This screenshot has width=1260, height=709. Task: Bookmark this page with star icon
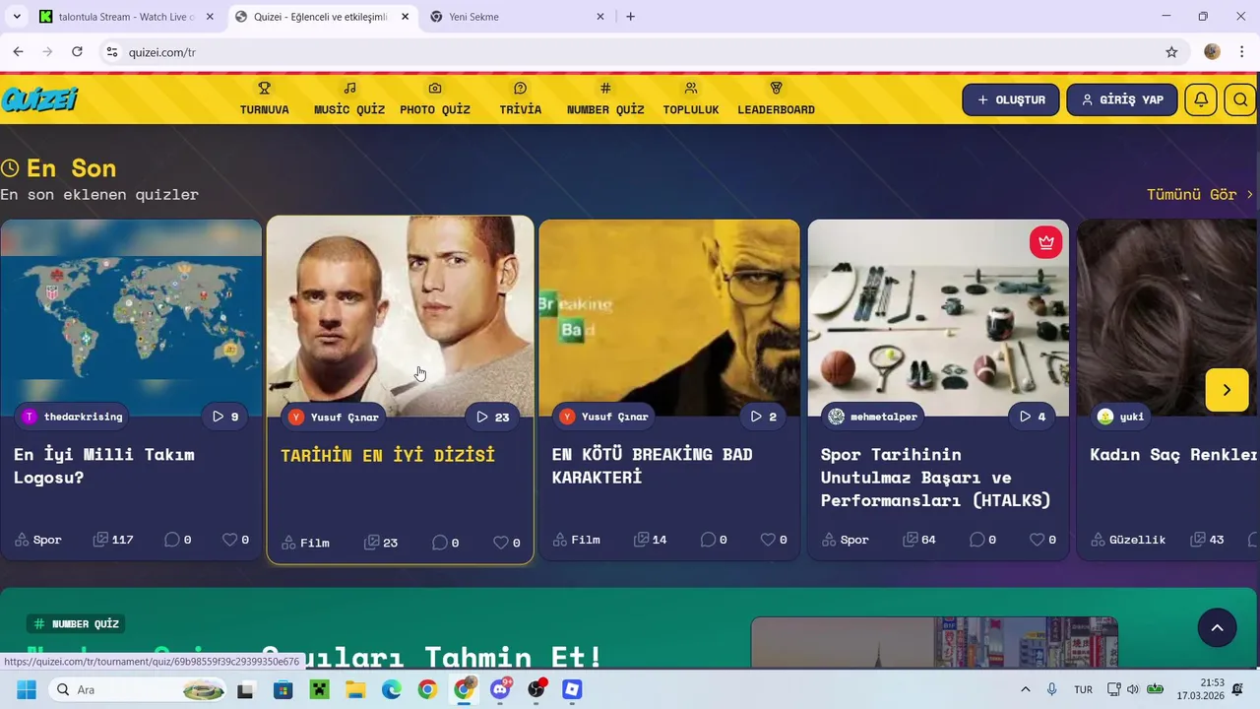[x=1171, y=52]
